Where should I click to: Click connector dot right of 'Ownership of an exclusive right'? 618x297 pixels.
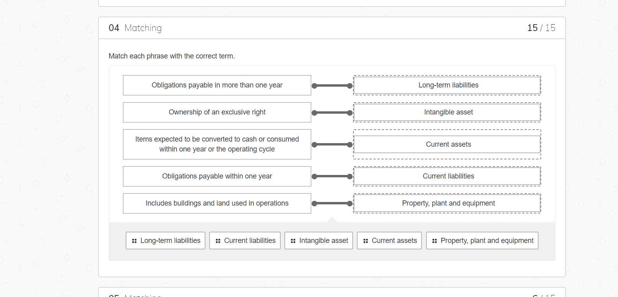pos(314,113)
